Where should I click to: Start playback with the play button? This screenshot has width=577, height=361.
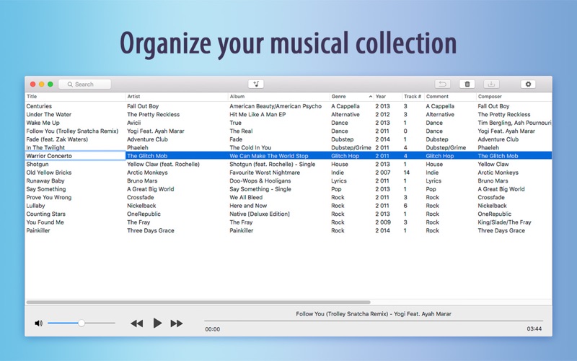click(157, 323)
